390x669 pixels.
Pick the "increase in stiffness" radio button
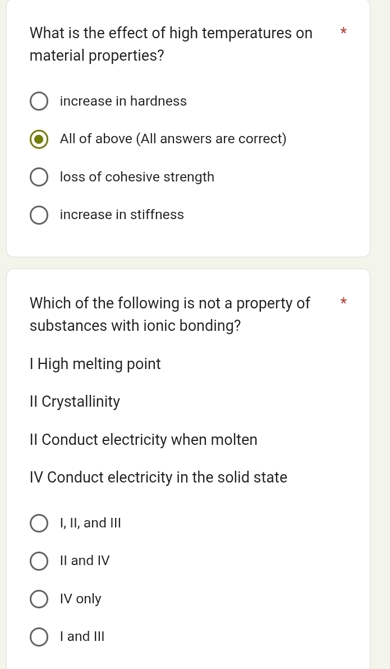pos(39,215)
